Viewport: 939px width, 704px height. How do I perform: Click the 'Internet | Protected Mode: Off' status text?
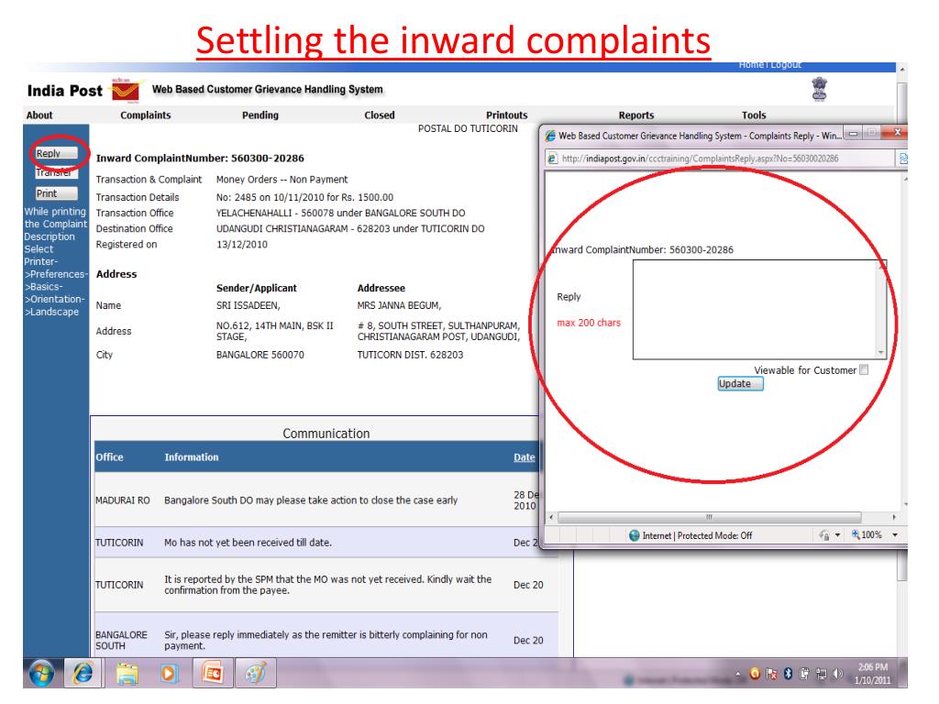tap(697, 535)
